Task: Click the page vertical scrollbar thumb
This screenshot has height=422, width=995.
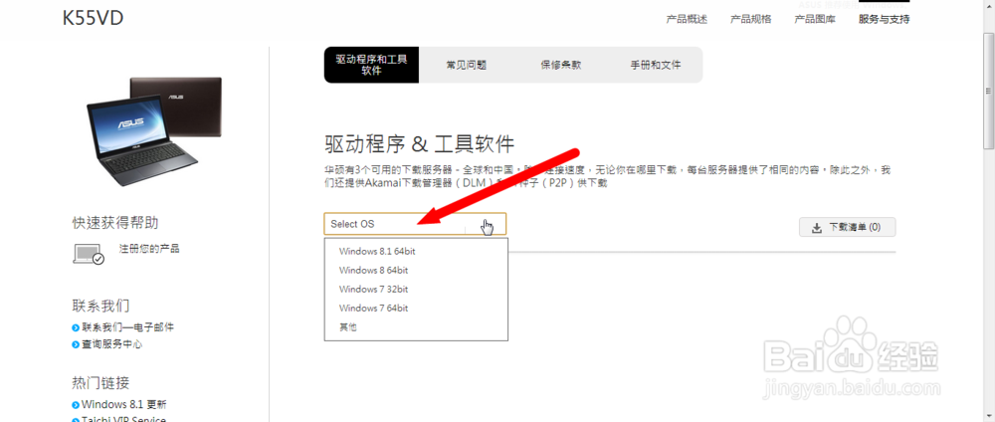Action: click(x=989, y=91)
